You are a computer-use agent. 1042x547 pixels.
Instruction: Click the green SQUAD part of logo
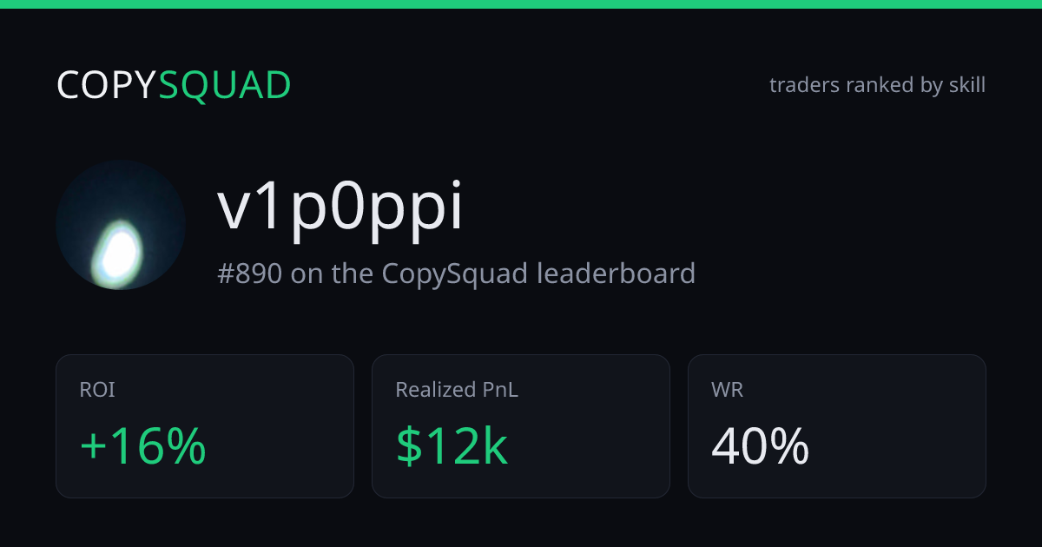tap(225, 85)
